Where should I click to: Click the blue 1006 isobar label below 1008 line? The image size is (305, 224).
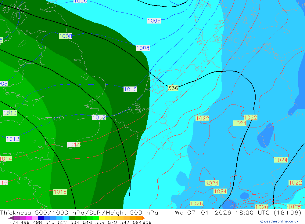point(154,21)
